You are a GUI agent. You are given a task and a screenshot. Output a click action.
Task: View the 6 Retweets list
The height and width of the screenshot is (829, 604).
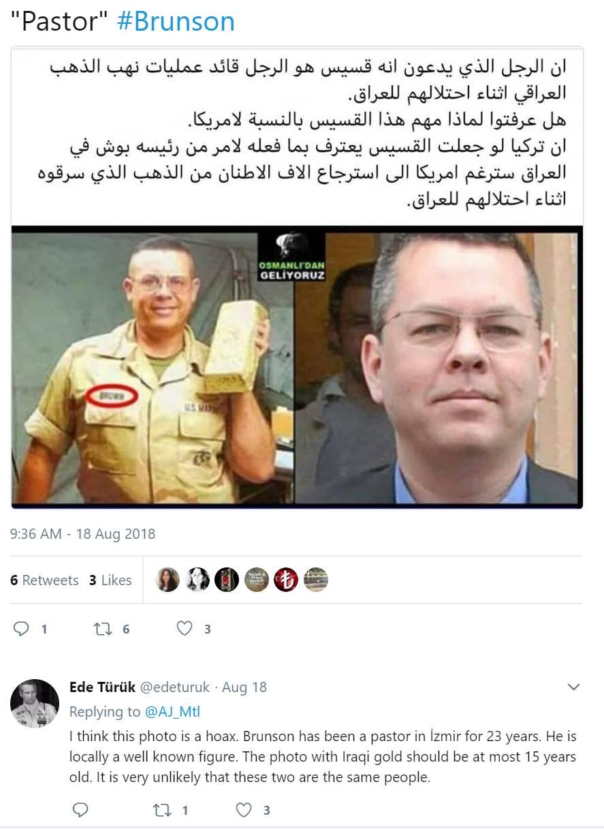(x=44, y=580)
